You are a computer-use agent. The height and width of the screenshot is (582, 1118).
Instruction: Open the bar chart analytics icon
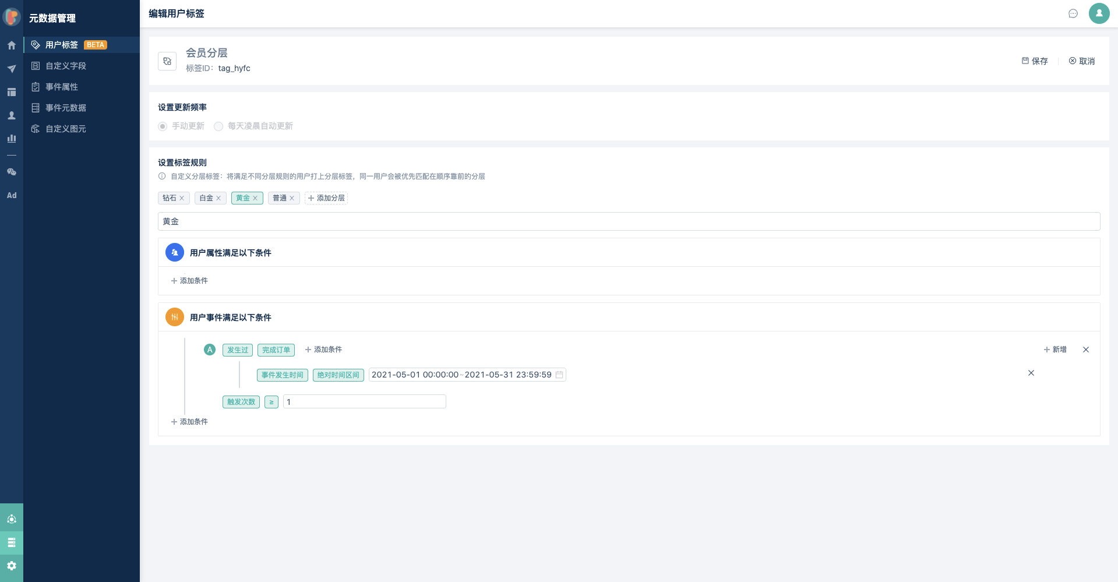[11, 139]
